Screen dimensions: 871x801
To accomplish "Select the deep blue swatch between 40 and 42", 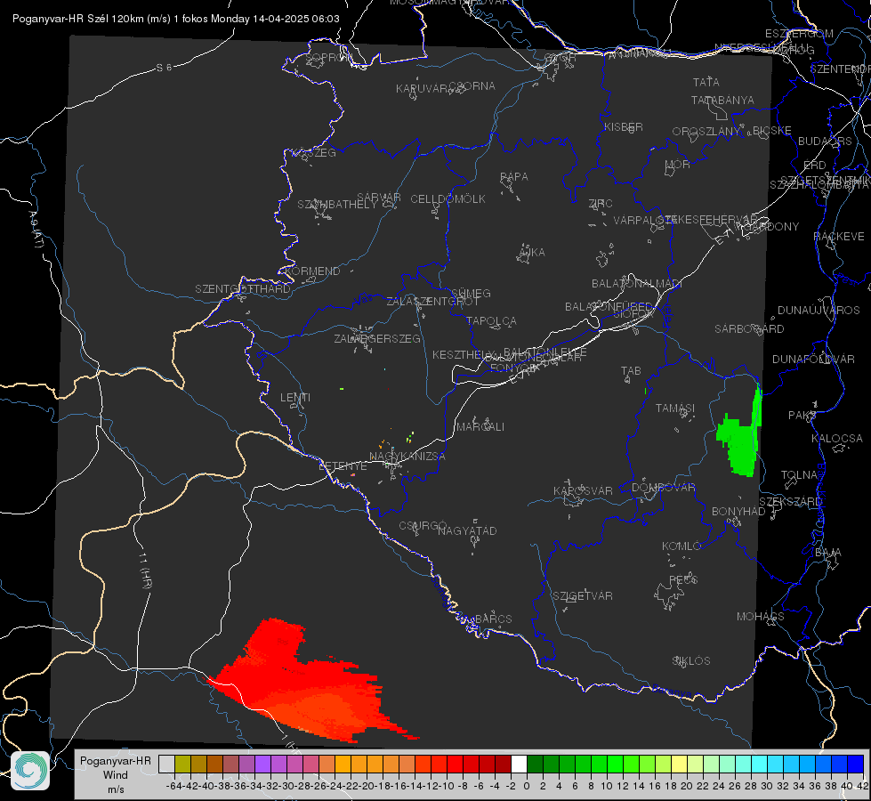I will point(856,764).
